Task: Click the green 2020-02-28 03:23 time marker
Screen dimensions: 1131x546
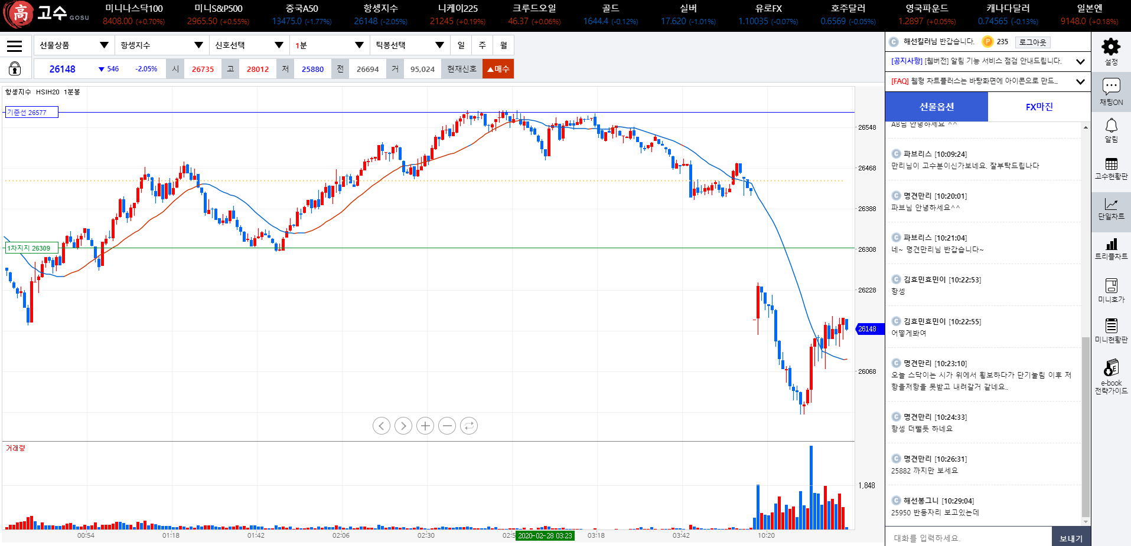Action: pos(545,535)
